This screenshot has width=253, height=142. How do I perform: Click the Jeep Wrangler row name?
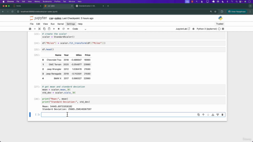(54, 69)
